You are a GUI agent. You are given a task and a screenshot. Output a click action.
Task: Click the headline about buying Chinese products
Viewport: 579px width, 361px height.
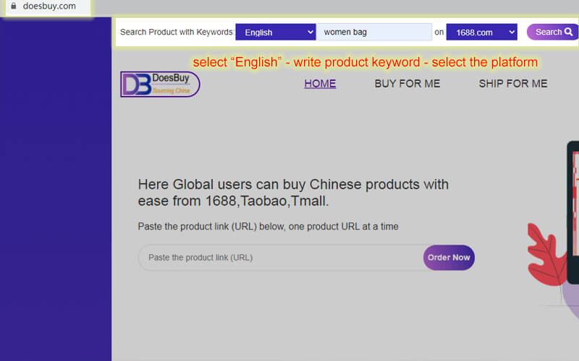click(293, 192)
